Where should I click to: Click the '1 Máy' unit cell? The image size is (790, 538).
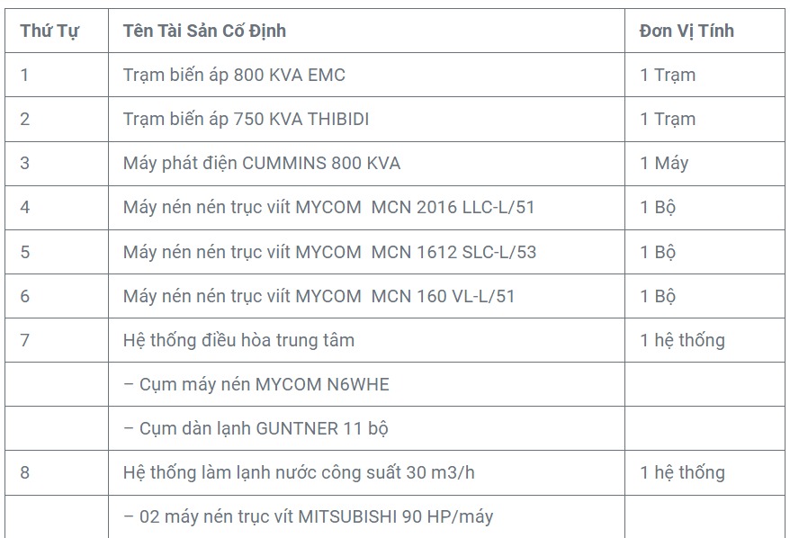pyautogui.click(x=664, y=163)
